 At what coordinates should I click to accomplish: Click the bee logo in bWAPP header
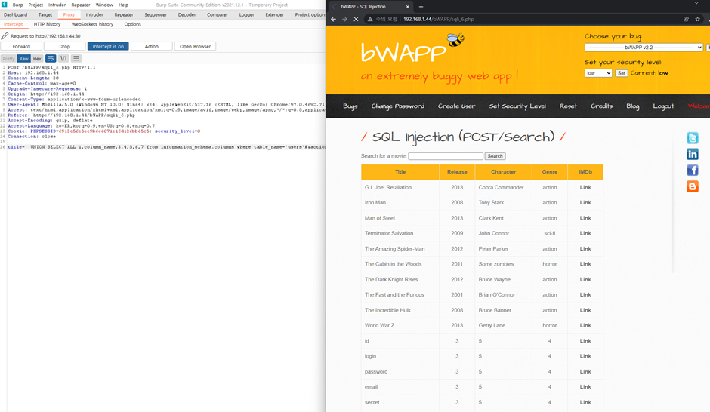pyautogui.click(x=455, y=40)
